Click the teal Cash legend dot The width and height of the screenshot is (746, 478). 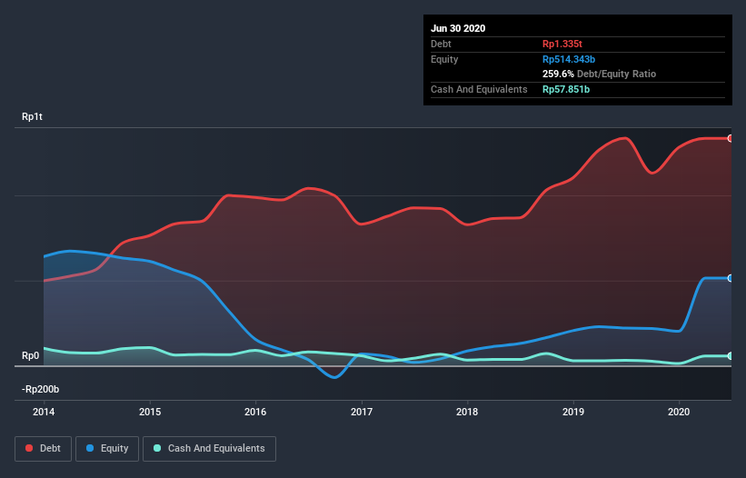click(157, 448)
